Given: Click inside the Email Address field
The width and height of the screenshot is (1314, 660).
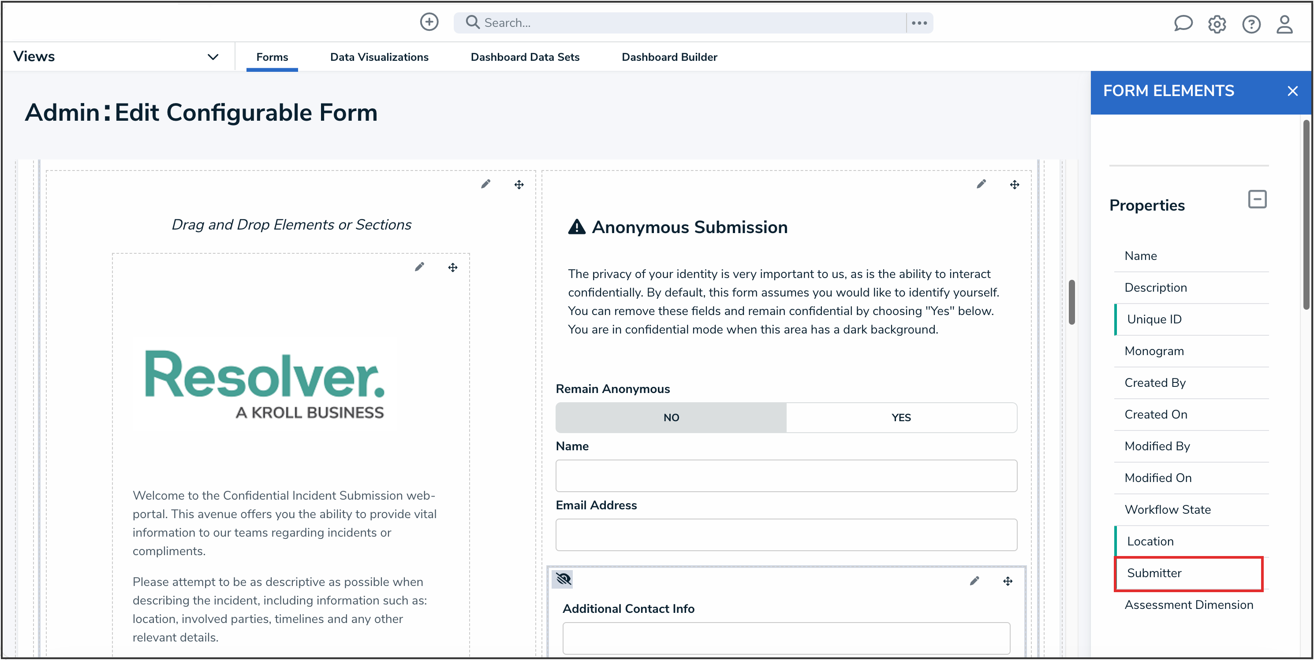Looking at the screenshot, I should pyautogui.click(x=786, y=534).
